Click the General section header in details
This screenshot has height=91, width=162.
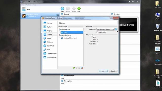[x=67, y=14]
